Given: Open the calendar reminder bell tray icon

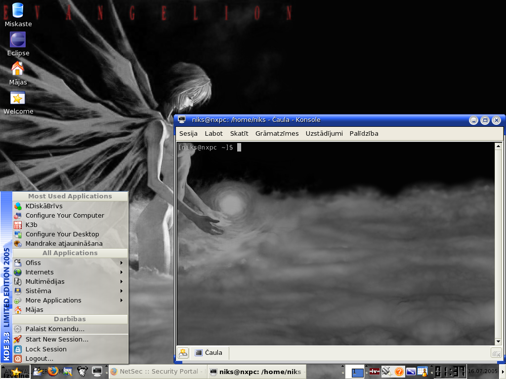Looking at the screenshot, I should [422, 372].
